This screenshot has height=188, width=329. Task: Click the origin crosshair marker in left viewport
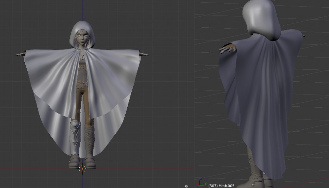tap(82, 168)
